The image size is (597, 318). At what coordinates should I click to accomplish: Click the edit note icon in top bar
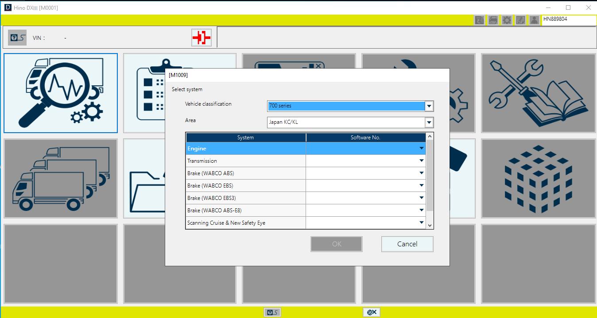point(520,20)
